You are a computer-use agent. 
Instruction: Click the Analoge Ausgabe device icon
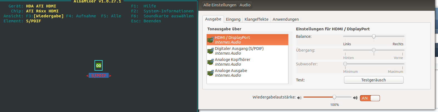[x=210, y=73]
